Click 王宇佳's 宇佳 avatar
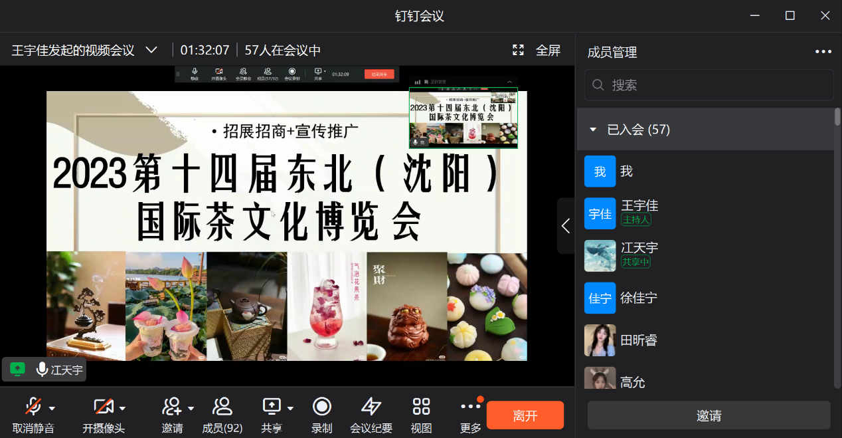Image resolution: width=842 pixels, height=438 pixels. point(600,213)
